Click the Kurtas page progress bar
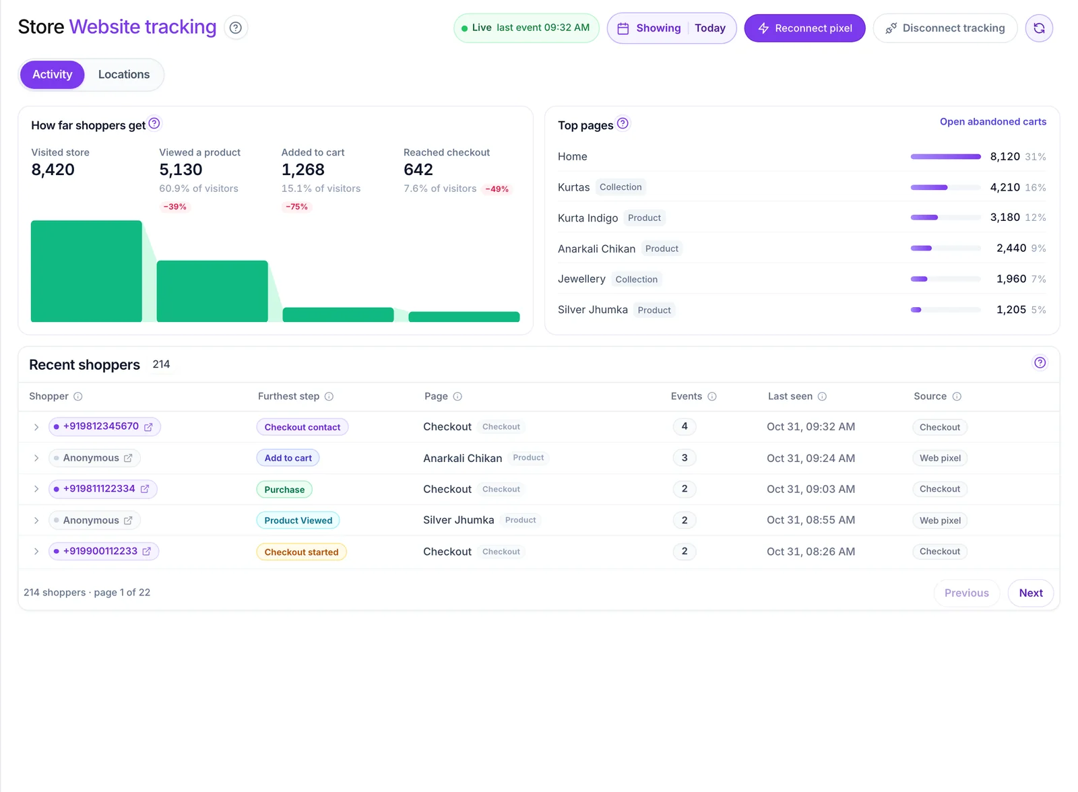The width and height of the screenshot is (1078, 792). pyautogui.click(x=945, y=188)
